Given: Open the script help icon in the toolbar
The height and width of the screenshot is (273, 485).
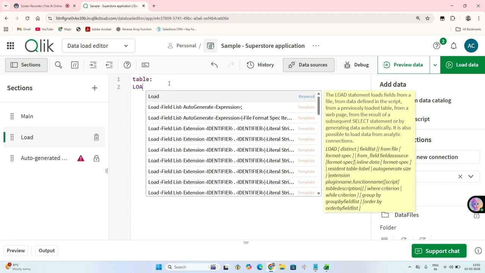Looking at the screenshot, I should click(127, 65).
